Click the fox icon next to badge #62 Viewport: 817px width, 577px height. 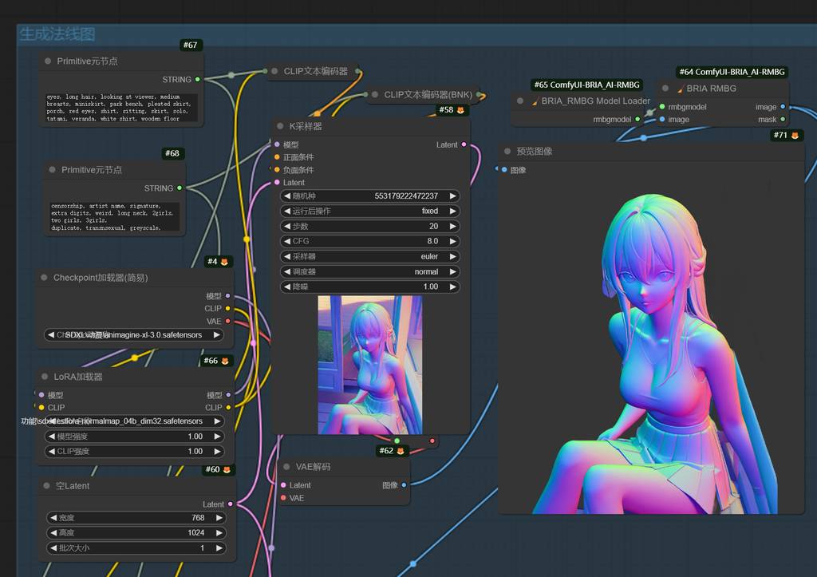(401, 451)
